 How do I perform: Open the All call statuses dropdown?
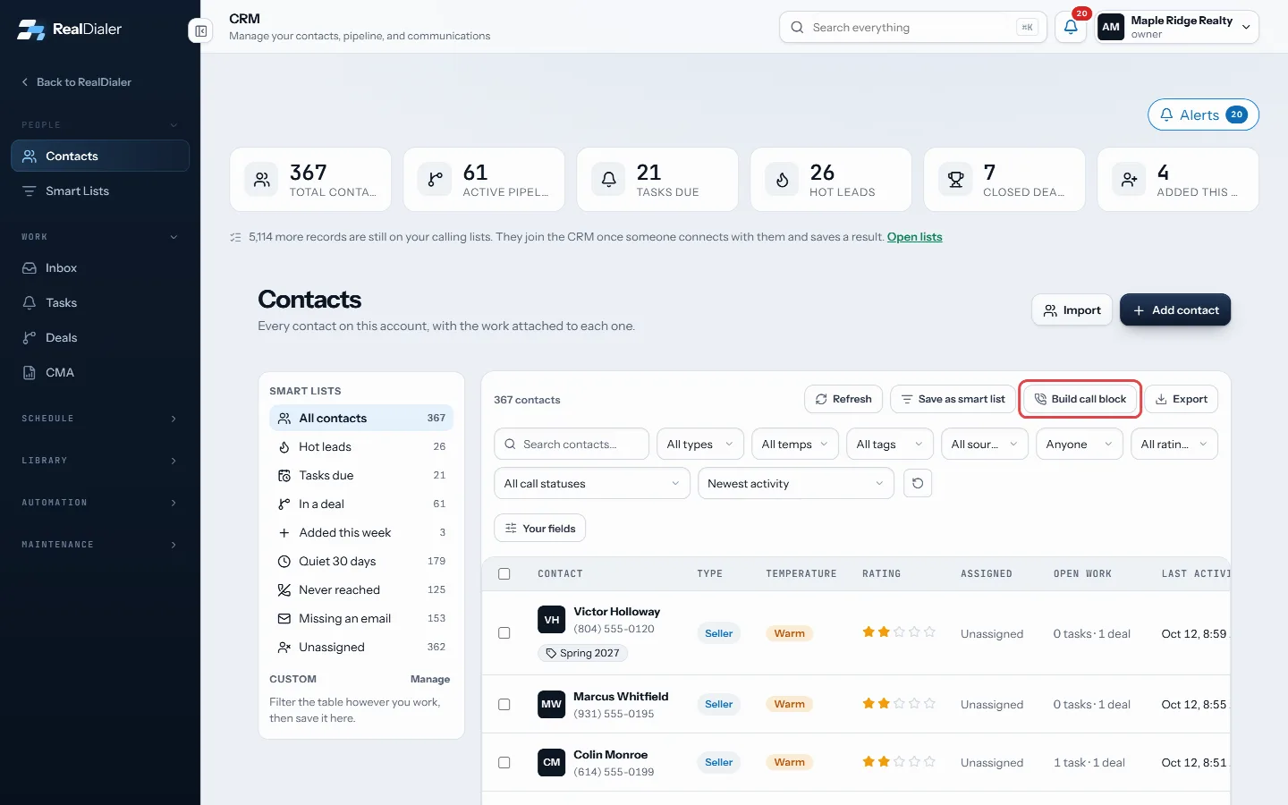pos(592,483)
